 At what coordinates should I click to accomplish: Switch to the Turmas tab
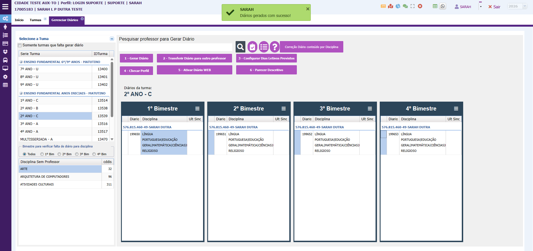coord(35,20)
